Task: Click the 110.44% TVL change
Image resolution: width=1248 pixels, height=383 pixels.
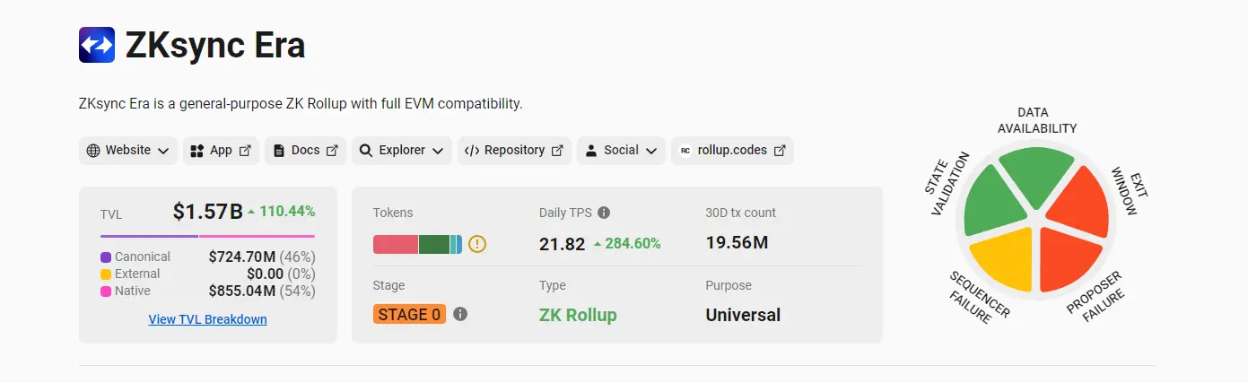Action: point(287,212)
